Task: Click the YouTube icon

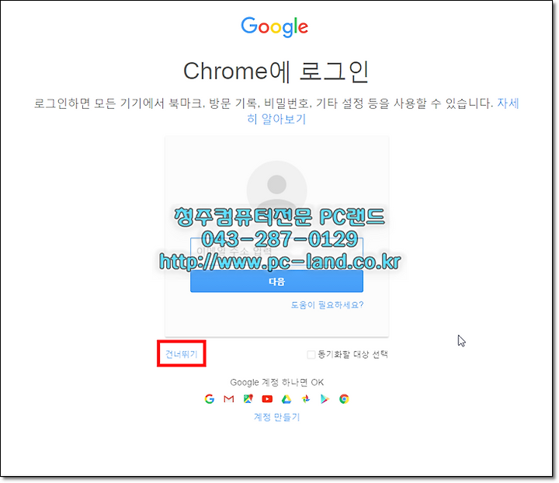Action: click(x=267, y=399)
